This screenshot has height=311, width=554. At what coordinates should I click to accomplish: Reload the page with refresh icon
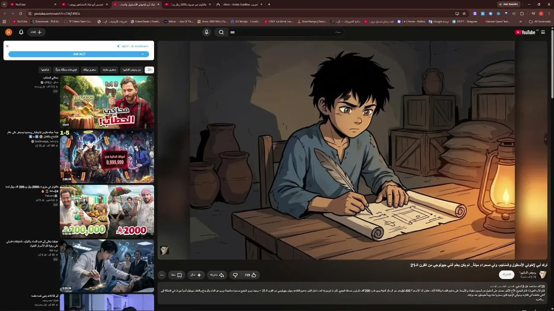[20, 13]
